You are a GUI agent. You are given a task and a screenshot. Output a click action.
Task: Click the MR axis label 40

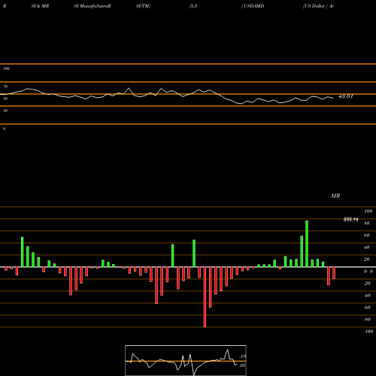point(367,247)
